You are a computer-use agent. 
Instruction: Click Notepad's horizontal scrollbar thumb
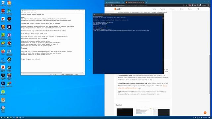42,73
